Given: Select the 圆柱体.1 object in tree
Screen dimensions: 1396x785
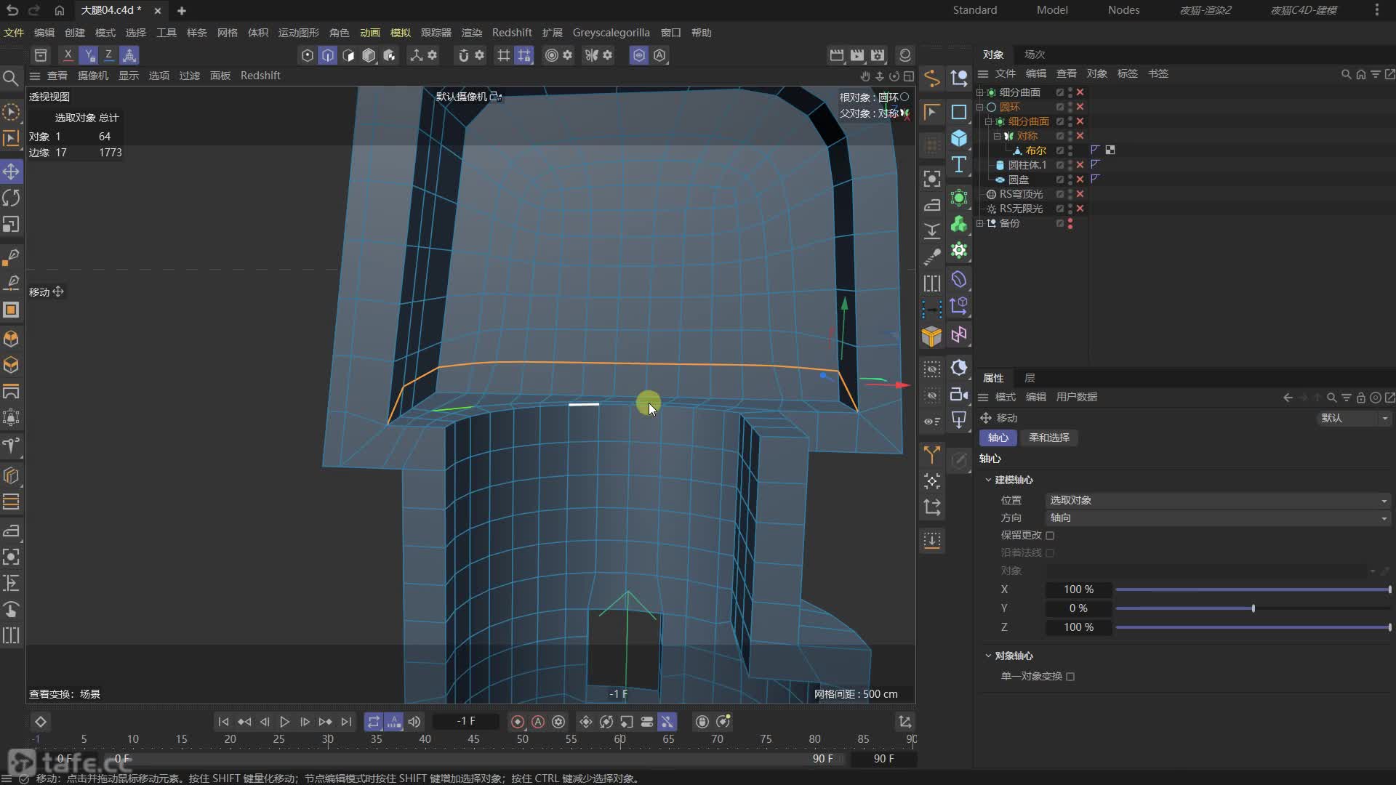Looking at the screenshot, I should 1027,165.
